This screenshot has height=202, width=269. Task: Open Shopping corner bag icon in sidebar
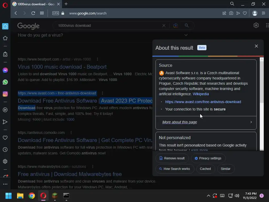pyautogui.click(x=5, y=54)
